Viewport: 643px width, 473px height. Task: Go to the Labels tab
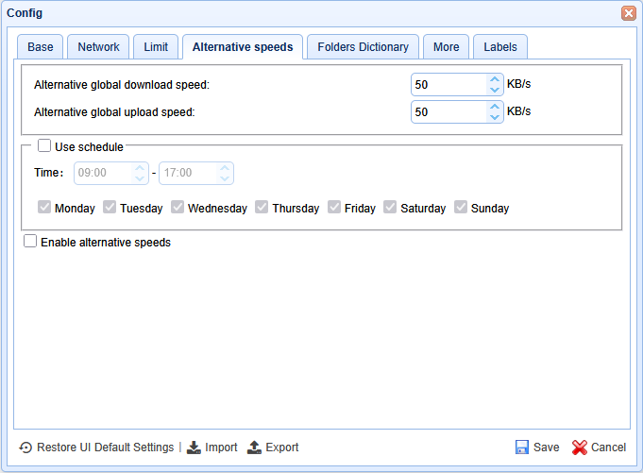[500, 47]
